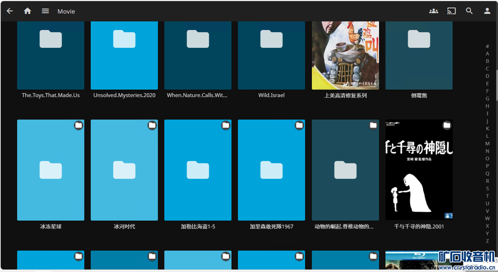Click the title The.Toys.That.Made.Us

pos(51,95)
